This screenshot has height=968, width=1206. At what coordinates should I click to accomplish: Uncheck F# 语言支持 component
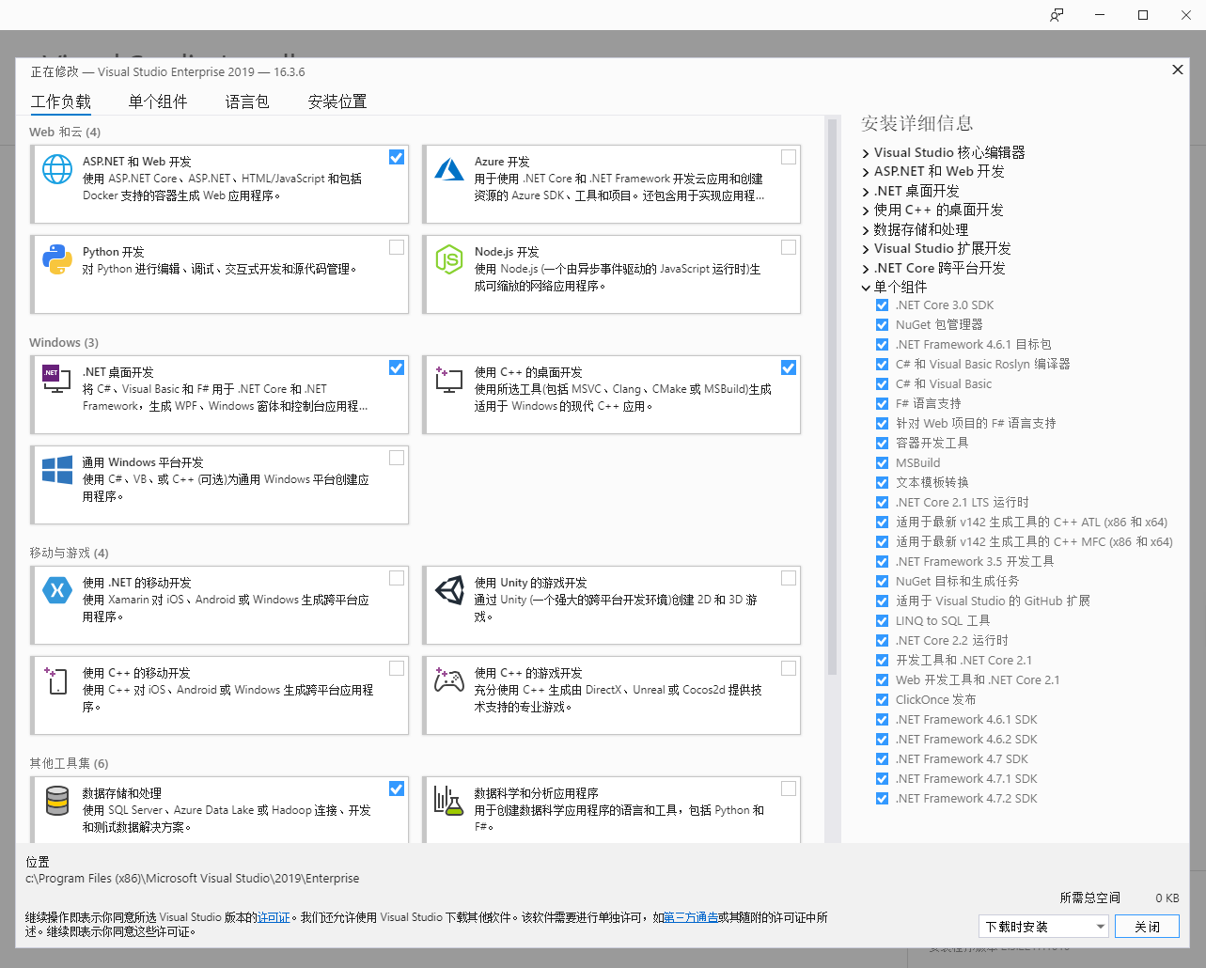click(882, 403)
